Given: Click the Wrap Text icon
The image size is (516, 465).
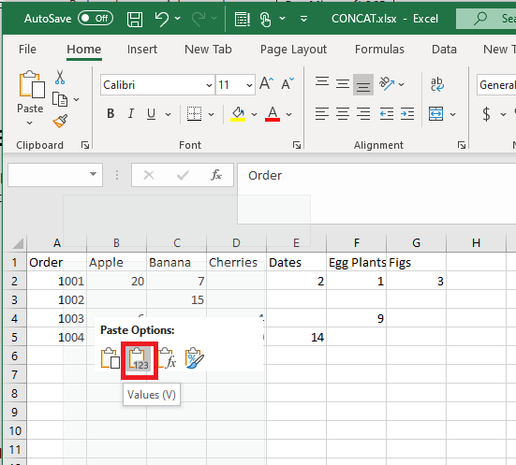Looking at the screenshot, I should coord(437,84).
